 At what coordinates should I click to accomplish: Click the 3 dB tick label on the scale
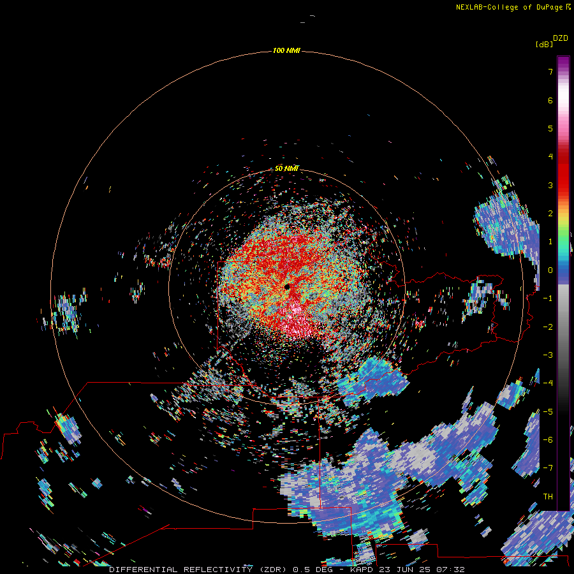(x=550, y=185)
